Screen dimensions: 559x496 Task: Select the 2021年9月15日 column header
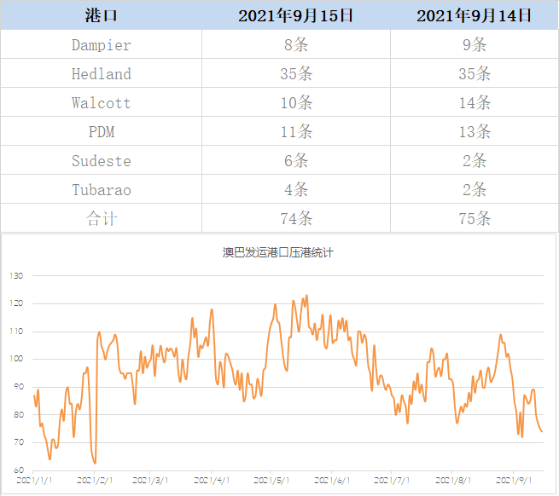point(295,15)
